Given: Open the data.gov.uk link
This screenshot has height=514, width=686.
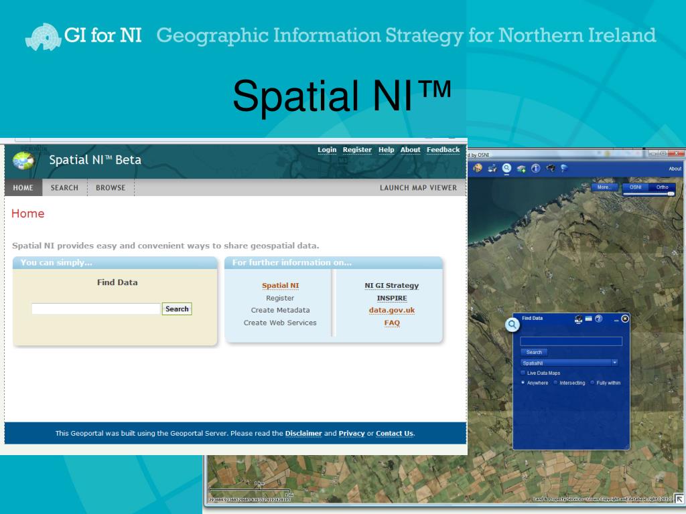Looking at the screenshot, I should click(x=391, y=311).
